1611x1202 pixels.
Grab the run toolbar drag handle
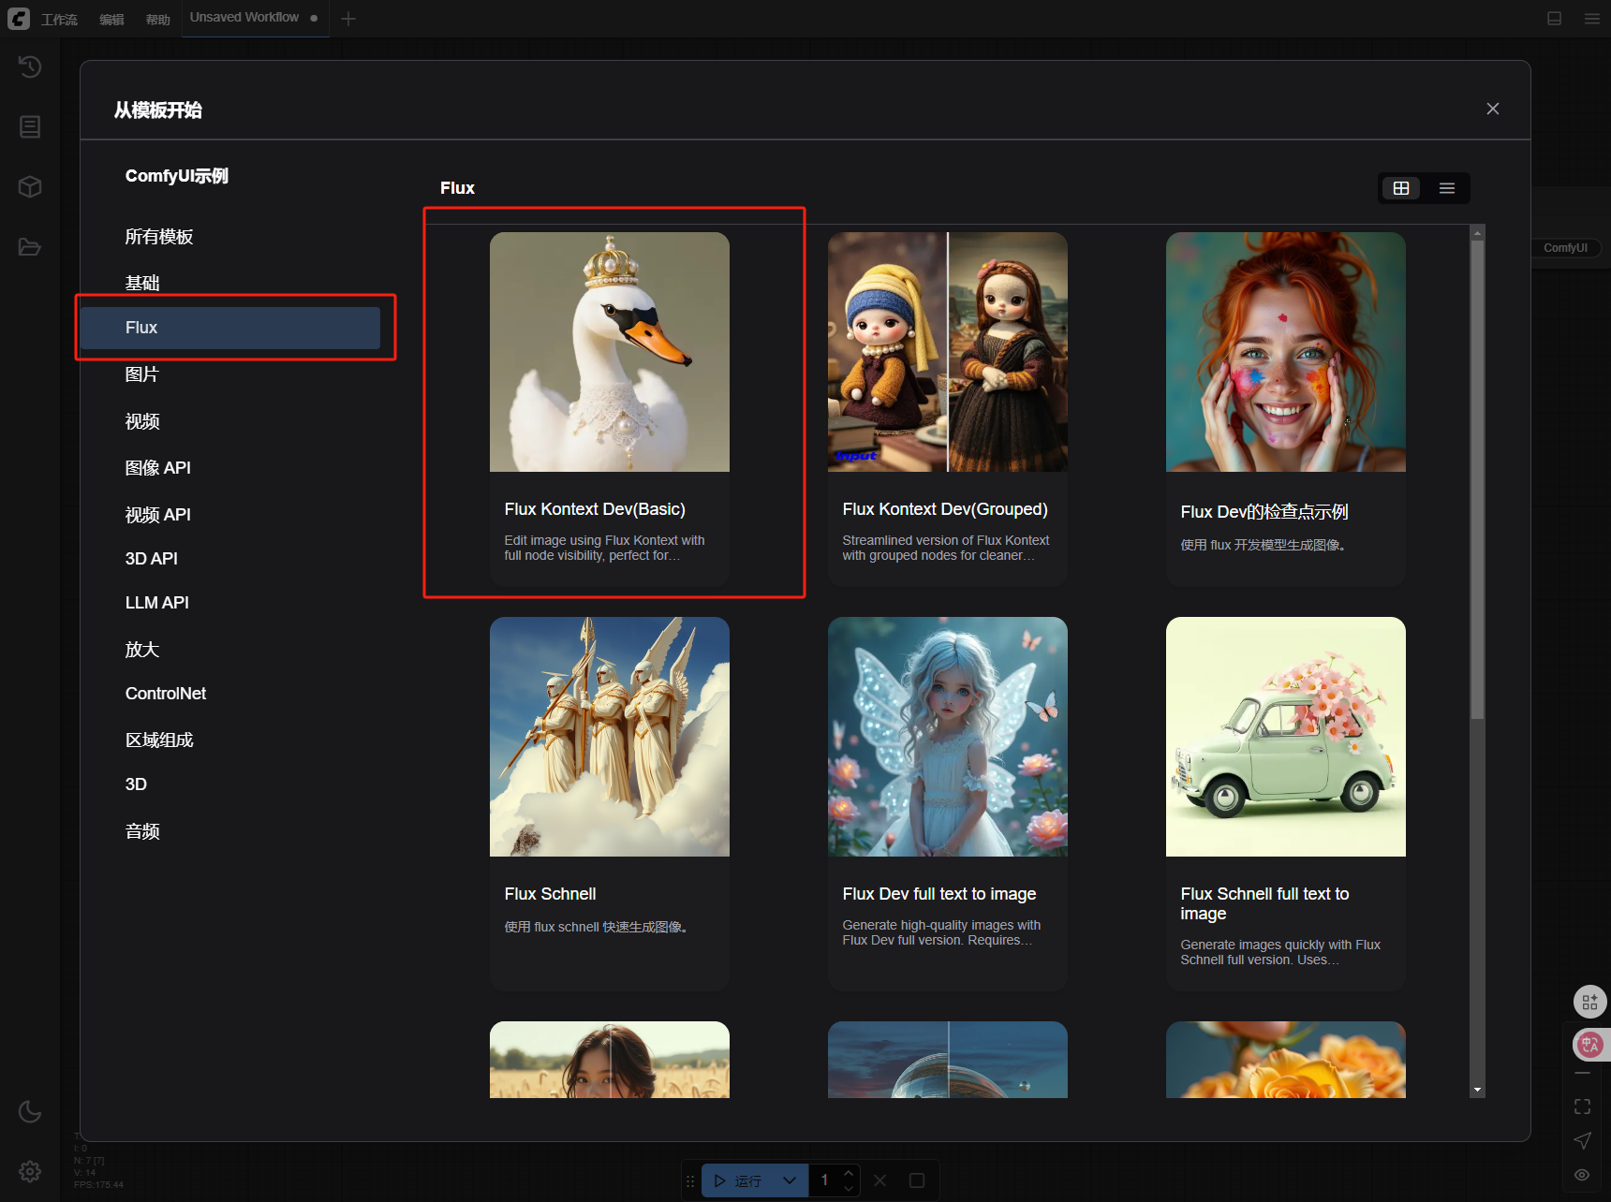(691, 1180)
